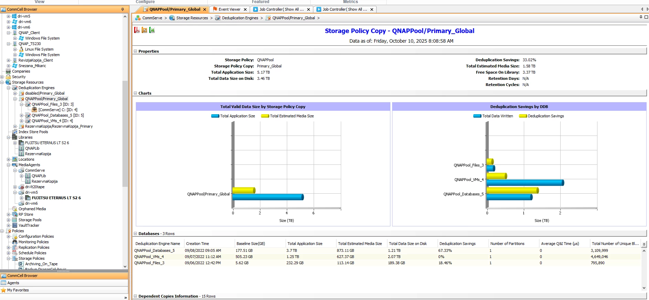Expand the QNAPPool_Databases_5 tree node
Viewport: 649px width, 300px height.
point(22,115)
